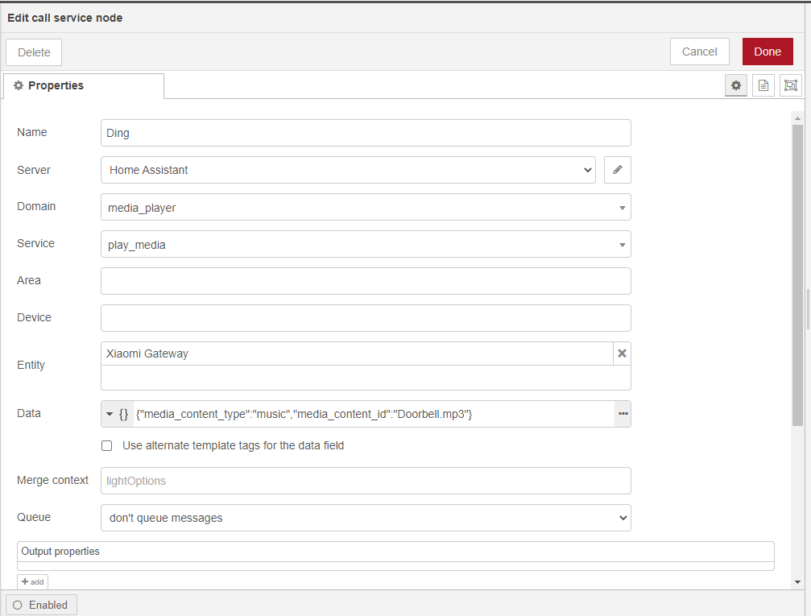Switch to the Properties tab

[x=84, y=85]
